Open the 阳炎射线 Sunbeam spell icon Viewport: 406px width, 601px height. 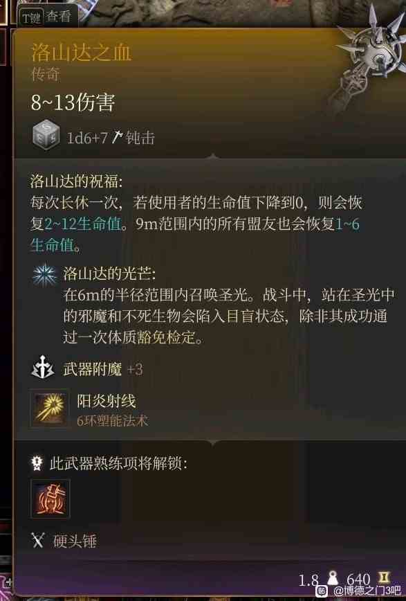pos(50,409)
